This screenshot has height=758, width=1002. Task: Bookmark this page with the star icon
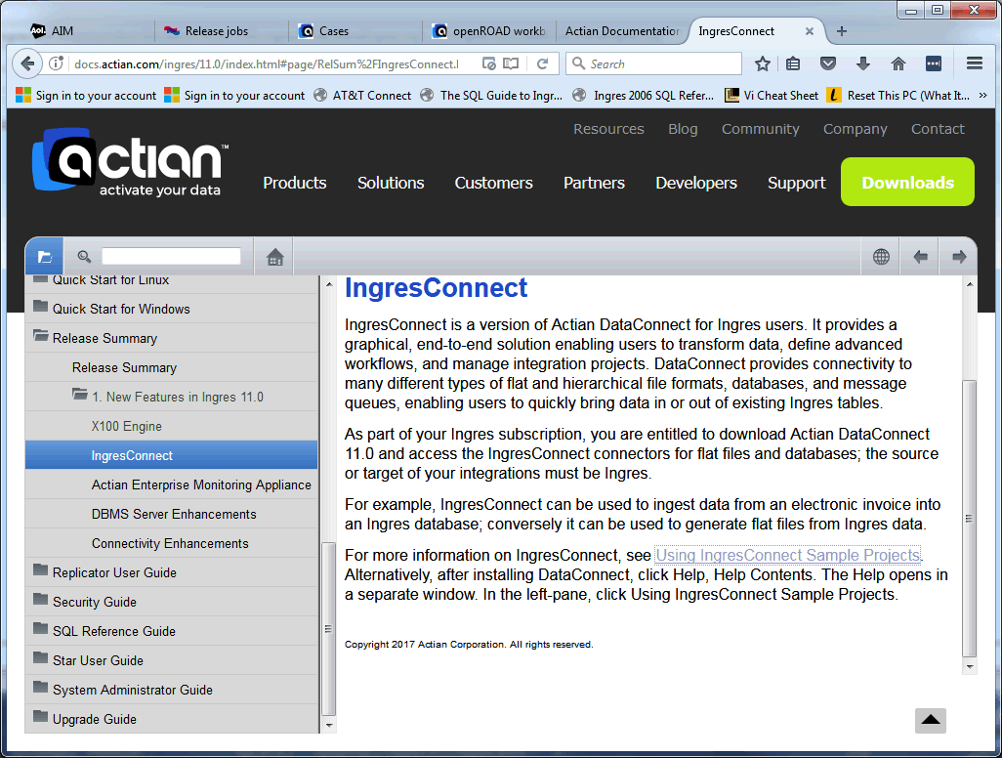(x=763, y=63)
